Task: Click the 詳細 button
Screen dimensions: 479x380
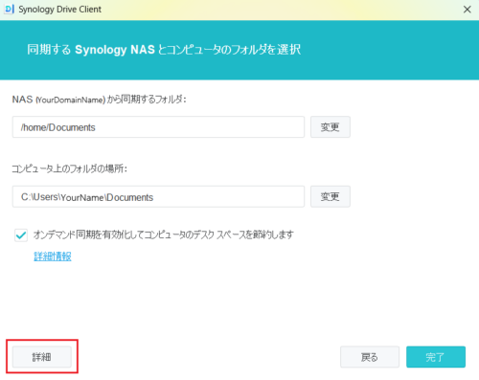Action: [x=42, y=357]
